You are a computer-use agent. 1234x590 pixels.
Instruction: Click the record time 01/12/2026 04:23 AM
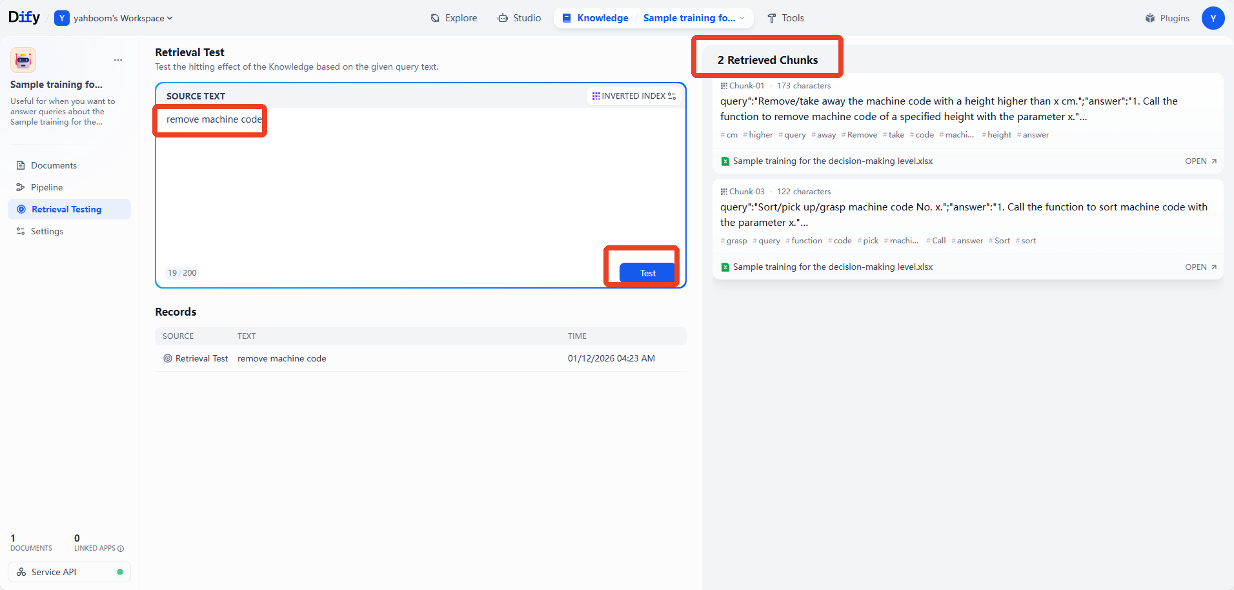[x=611, y=358]
